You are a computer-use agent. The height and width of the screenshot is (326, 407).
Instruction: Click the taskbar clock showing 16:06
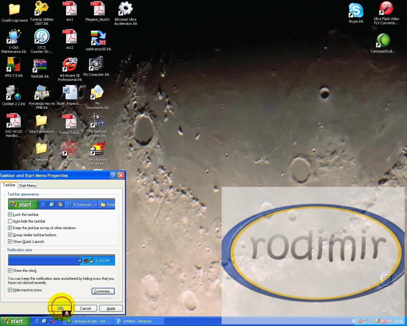398,321
